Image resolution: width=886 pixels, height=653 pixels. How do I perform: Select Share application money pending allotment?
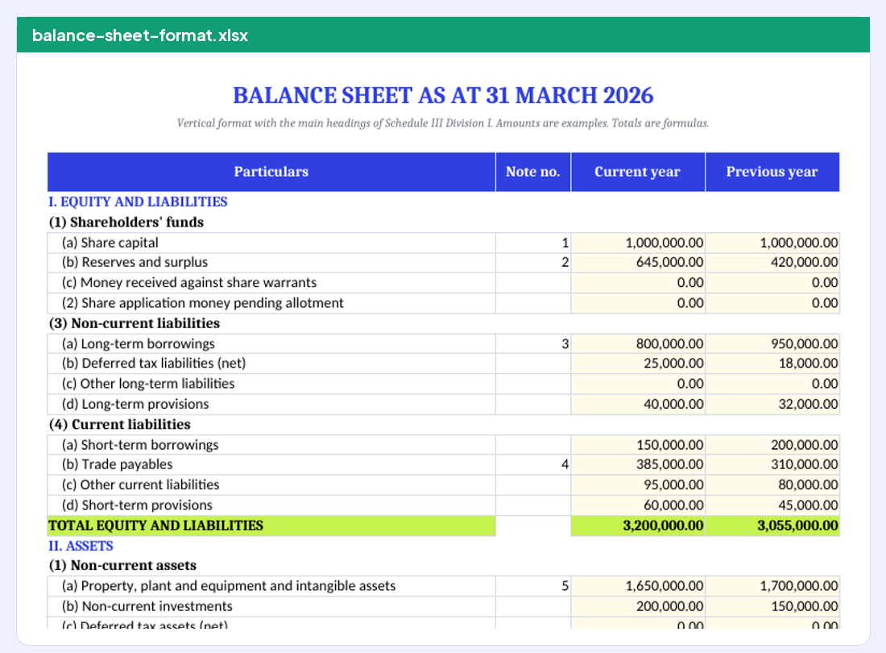(271, 303)
